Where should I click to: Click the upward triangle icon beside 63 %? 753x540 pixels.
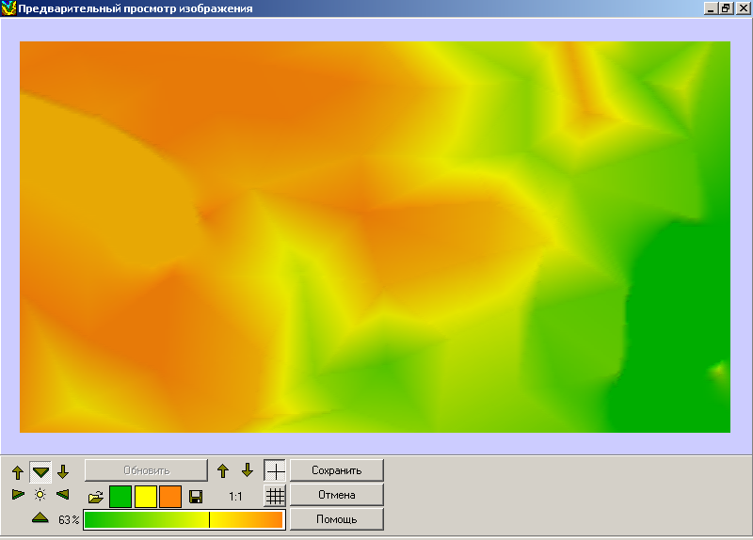click(x=40, y=518)
